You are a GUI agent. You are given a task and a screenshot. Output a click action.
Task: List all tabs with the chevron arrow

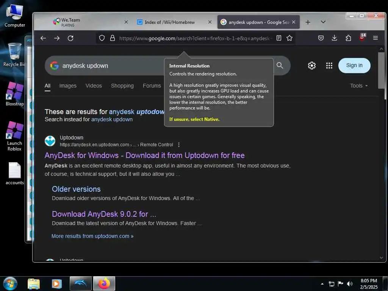[323, 22]
